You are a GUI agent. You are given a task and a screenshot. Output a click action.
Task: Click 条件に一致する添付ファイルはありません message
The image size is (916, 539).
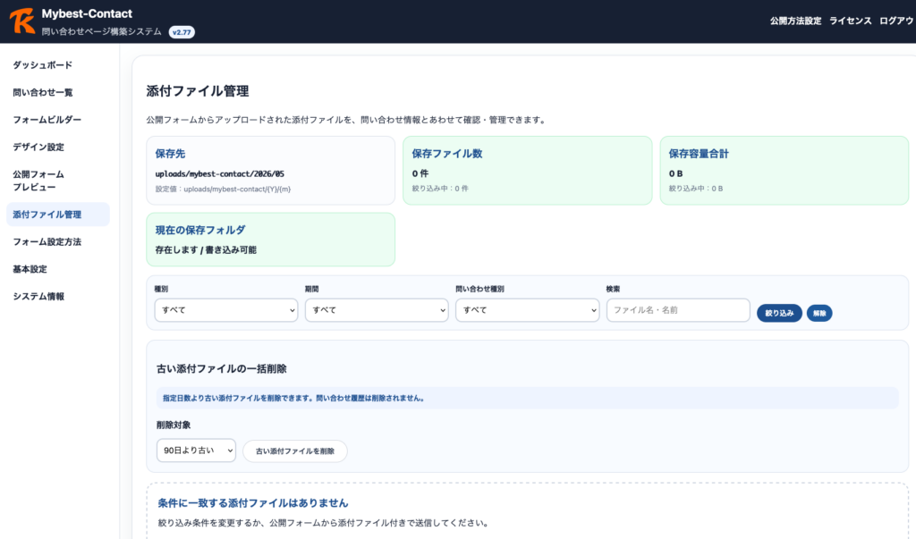click(253, 502)
